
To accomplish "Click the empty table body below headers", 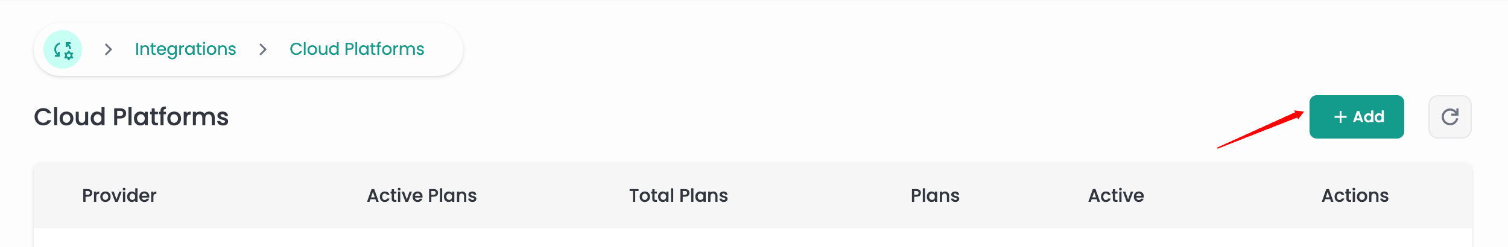I will [x=753, y=238].
